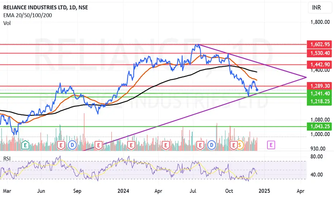
Task: Open the red E earnings marker of October 2023
Action: [x=99, y=145]
